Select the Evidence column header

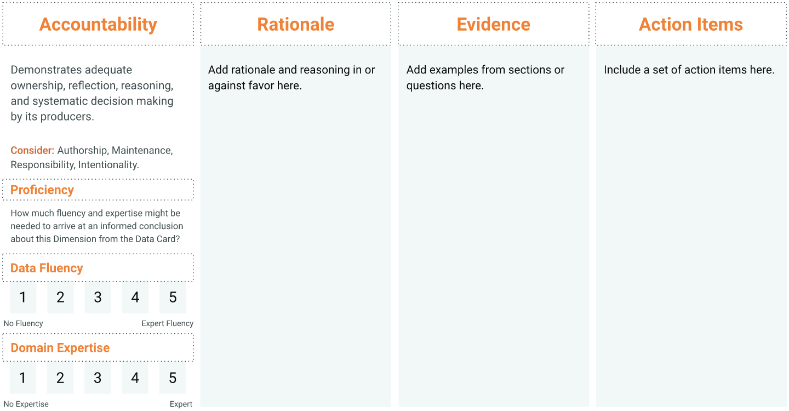pyautogui.click(x=494, y=24)
